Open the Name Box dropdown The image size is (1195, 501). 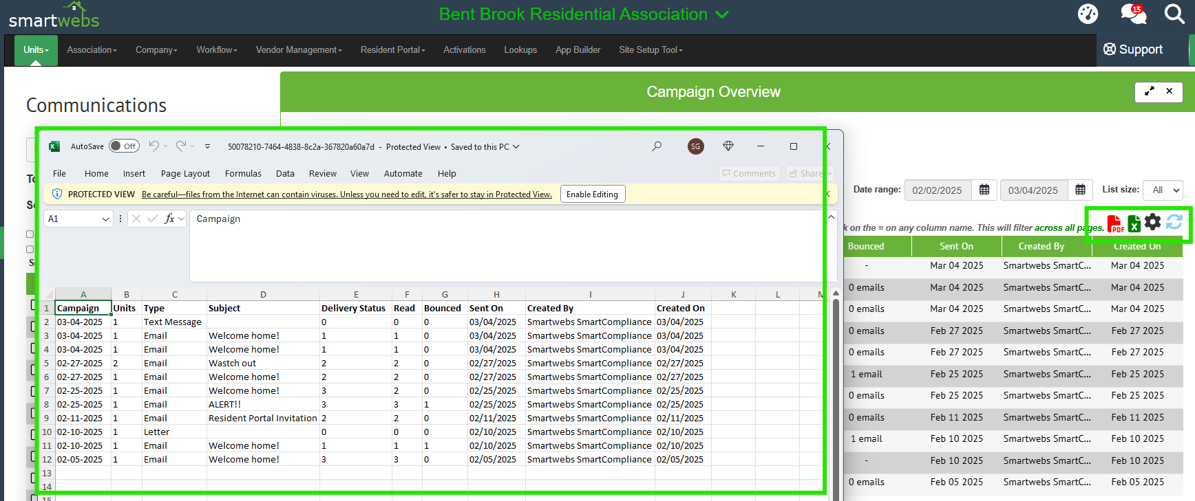tap(105, 219)
